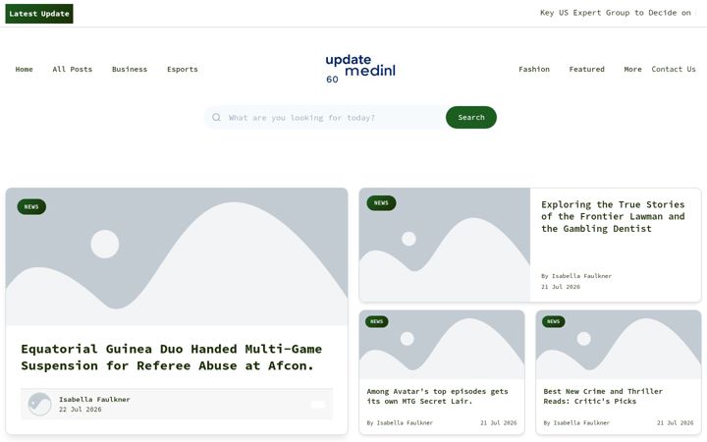Image resolution: width=707 pixels, height=442 pixels.
Task: Click author byline on Avatar episodes card
Action: tap(400, 422)
